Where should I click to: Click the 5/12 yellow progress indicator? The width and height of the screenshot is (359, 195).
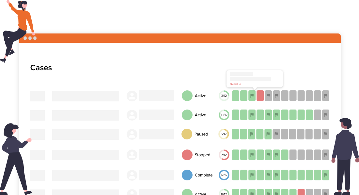224,134
